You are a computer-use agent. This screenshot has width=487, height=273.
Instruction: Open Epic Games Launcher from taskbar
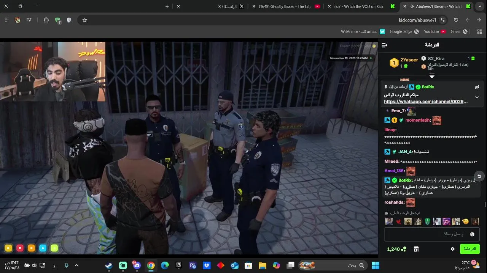(x=179, y=265)
